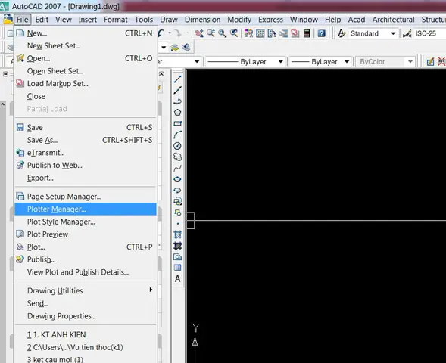Screen dimensions: 446x363
Task: Choose Plot Preview menu entry
Action: coord(86,234)
